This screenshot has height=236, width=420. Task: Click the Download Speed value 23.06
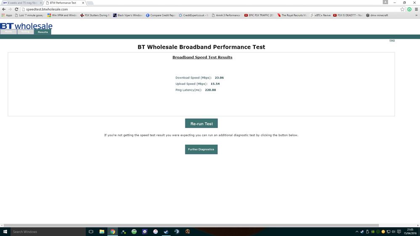219,78
